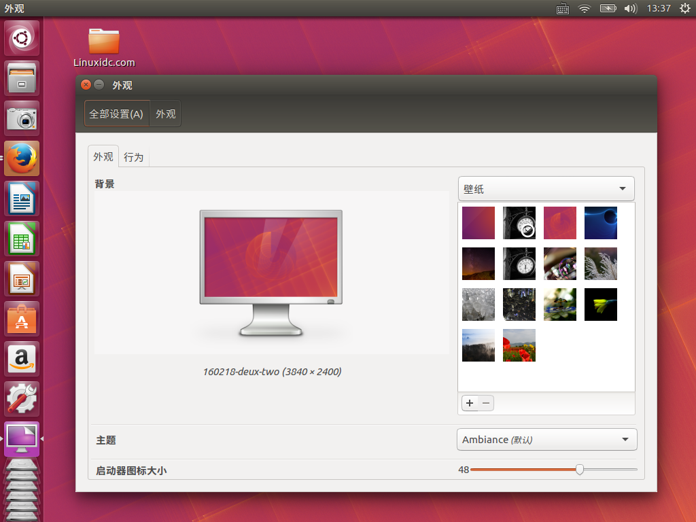Select the grey ice crystals wallpaper
Viewport: 696px width, 522px height.
pyautogui.click(x=478, y=304)
